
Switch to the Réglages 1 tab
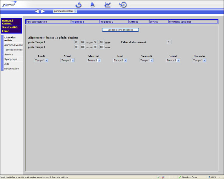pos(85,22)
